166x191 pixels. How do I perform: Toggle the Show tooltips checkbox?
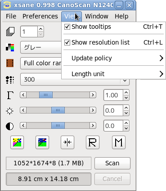(67, 27)
